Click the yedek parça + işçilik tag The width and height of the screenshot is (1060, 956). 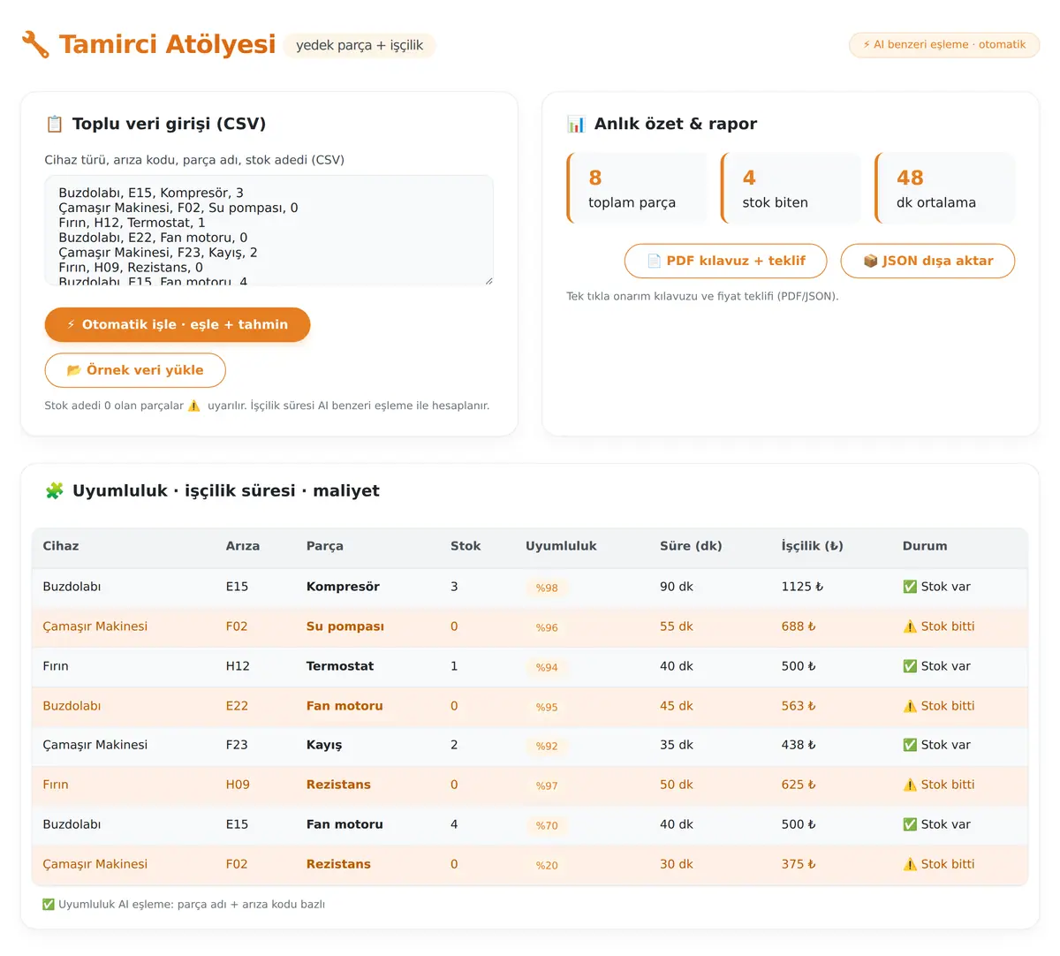(x=360, y=45)
